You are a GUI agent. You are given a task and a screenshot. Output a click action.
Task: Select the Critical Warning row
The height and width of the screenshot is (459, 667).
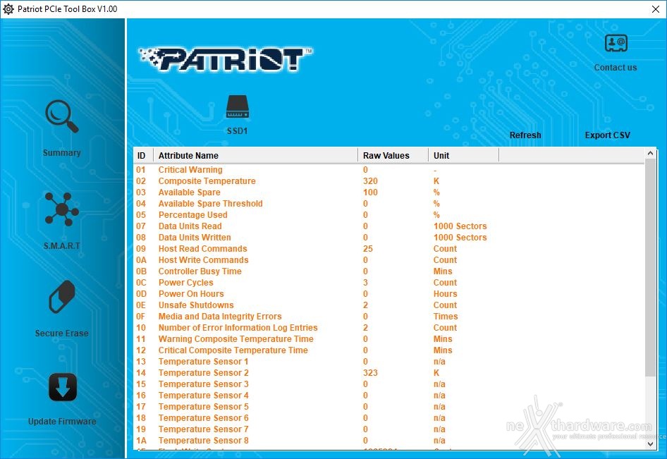(x=388, y=170)
